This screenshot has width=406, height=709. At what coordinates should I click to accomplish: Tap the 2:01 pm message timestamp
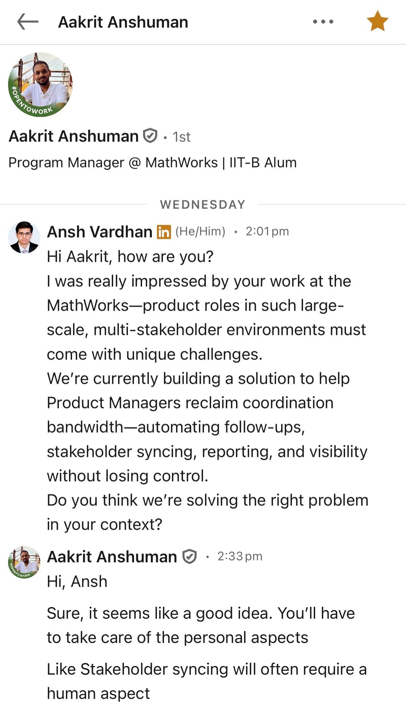(x=267, y=232)
